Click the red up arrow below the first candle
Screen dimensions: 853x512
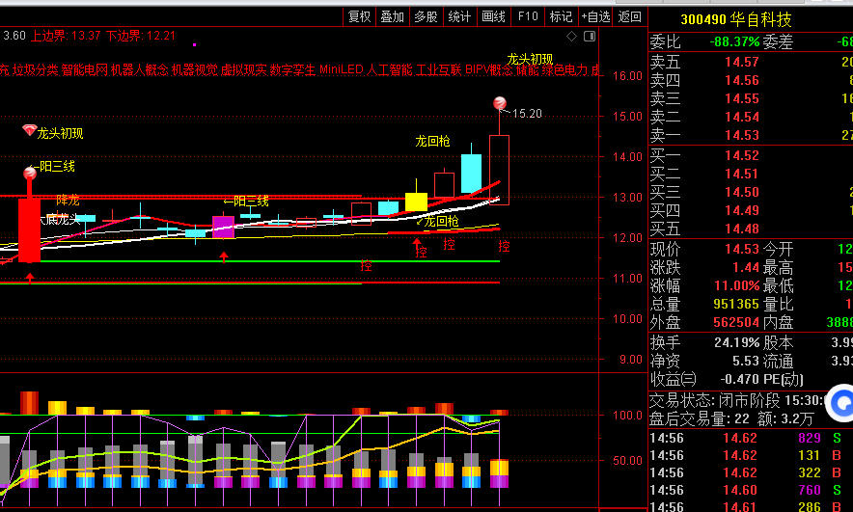click(29, 278)
